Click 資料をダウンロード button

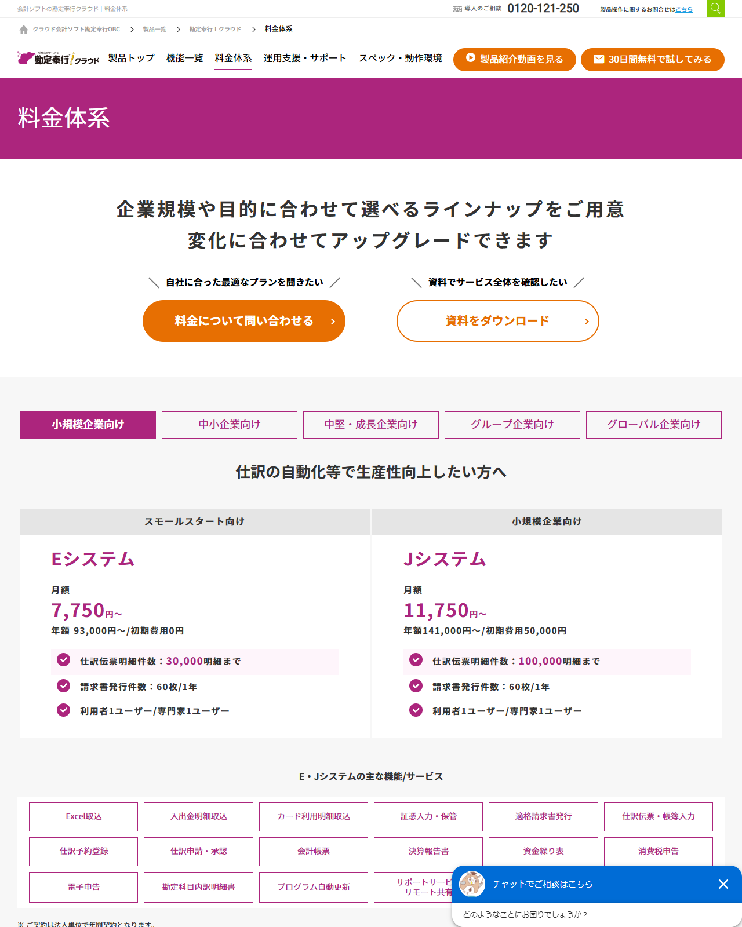click(498, 321)
